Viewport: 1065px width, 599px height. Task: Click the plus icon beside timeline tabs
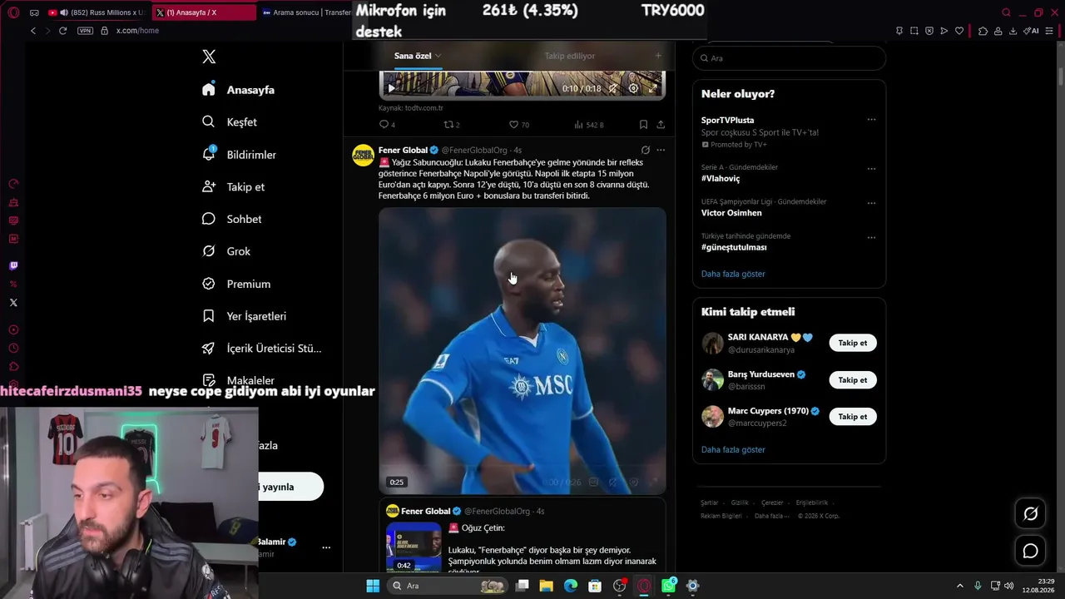coord(658,56)
